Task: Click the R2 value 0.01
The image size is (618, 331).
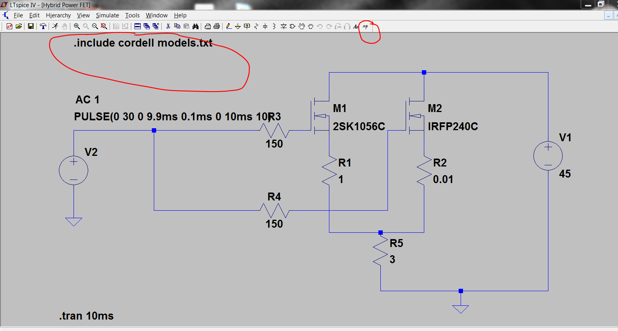Action: 443,179
